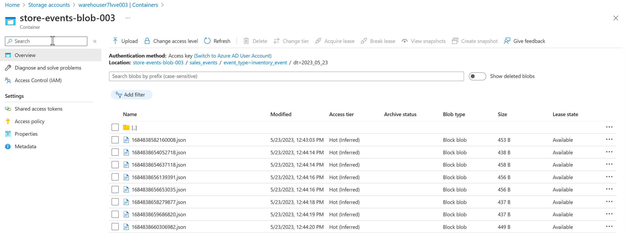Open ellipsis menu for 1684838659686820.json row
The height and width of the screenshot is (233, 625).
click(x=609, y=214)
